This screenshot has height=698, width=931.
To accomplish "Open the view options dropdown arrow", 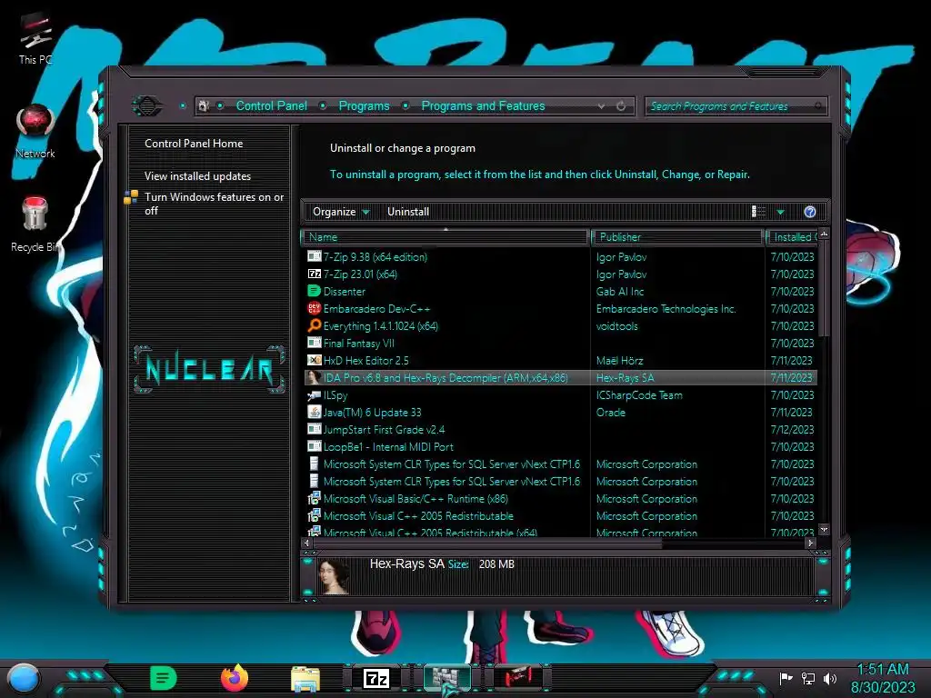I will click(781, 213).
